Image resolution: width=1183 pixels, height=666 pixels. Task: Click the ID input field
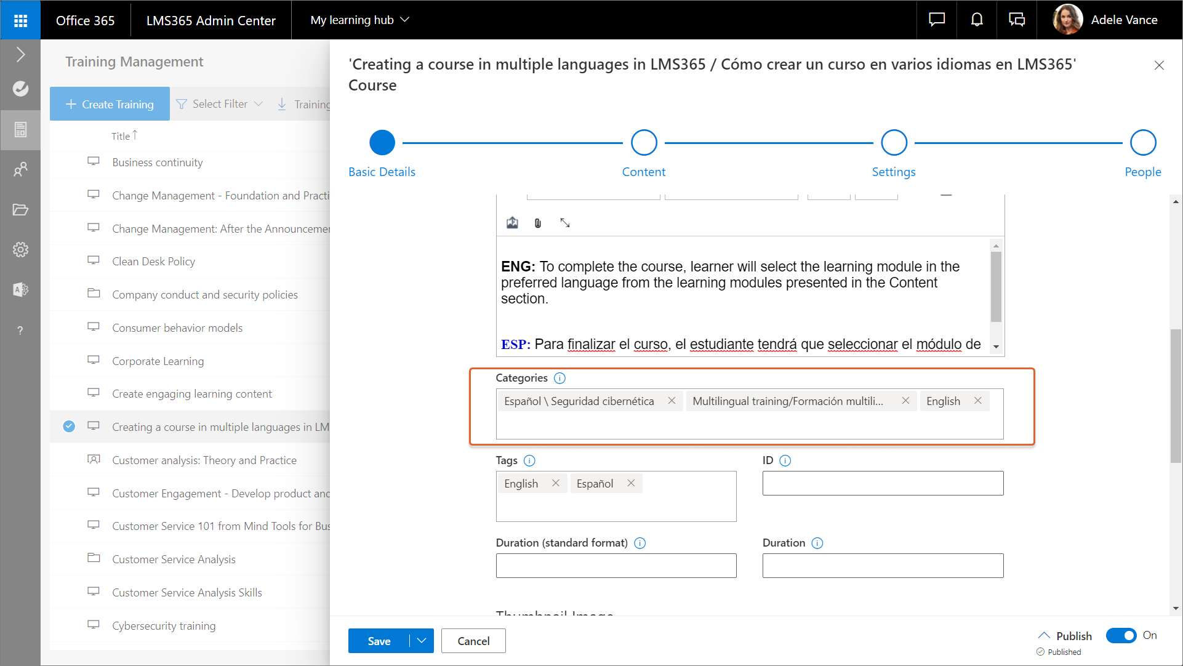click(883, 483)
